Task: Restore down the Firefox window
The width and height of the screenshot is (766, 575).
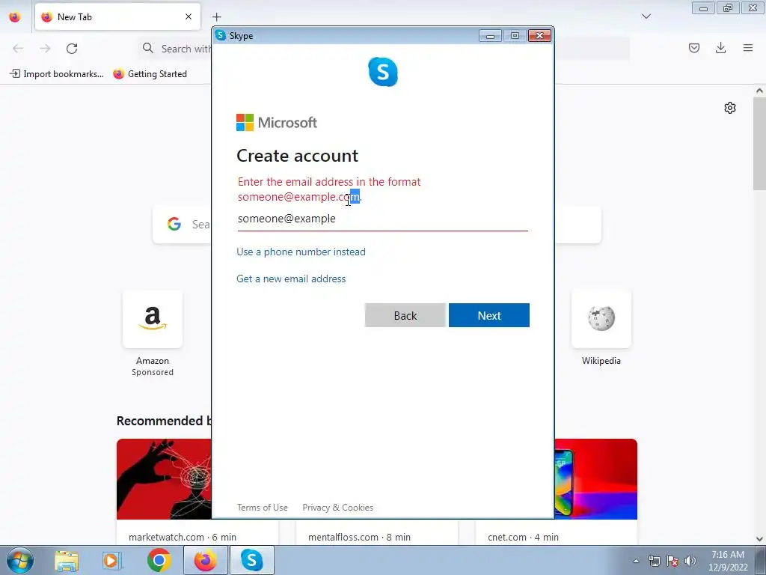Action: tap(728, 8)
